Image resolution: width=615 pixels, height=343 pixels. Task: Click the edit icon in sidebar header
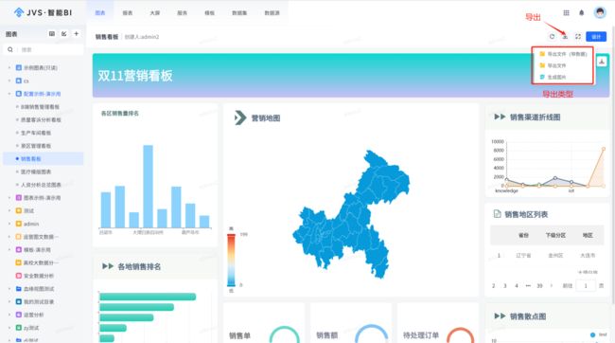64,34
